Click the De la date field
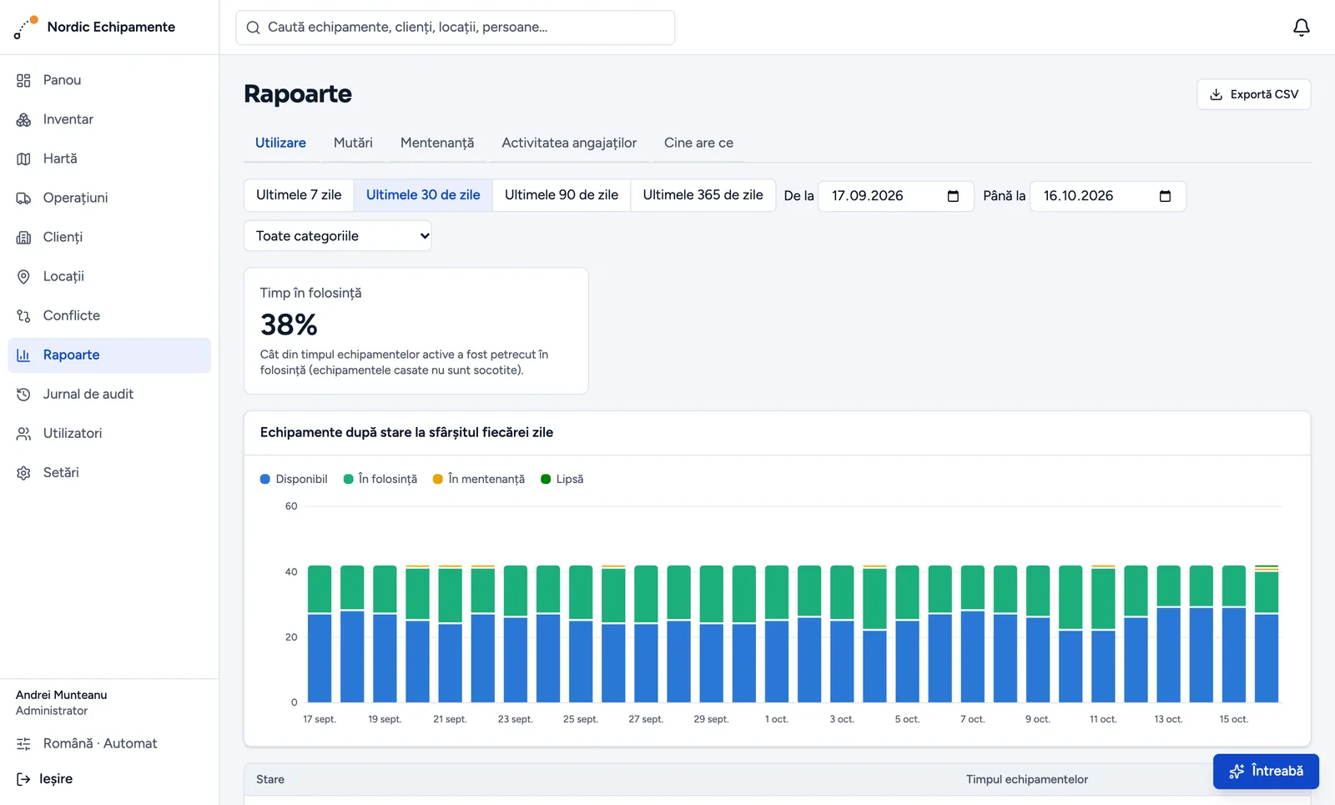This screenshot has height=805, width=1335. pyautogui.click(x=896, y=196)
